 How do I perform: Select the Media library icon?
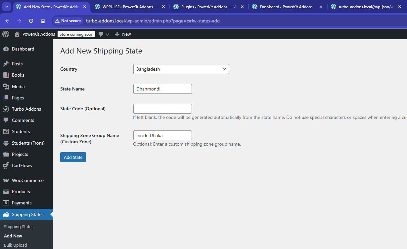[x=6, y=87]
